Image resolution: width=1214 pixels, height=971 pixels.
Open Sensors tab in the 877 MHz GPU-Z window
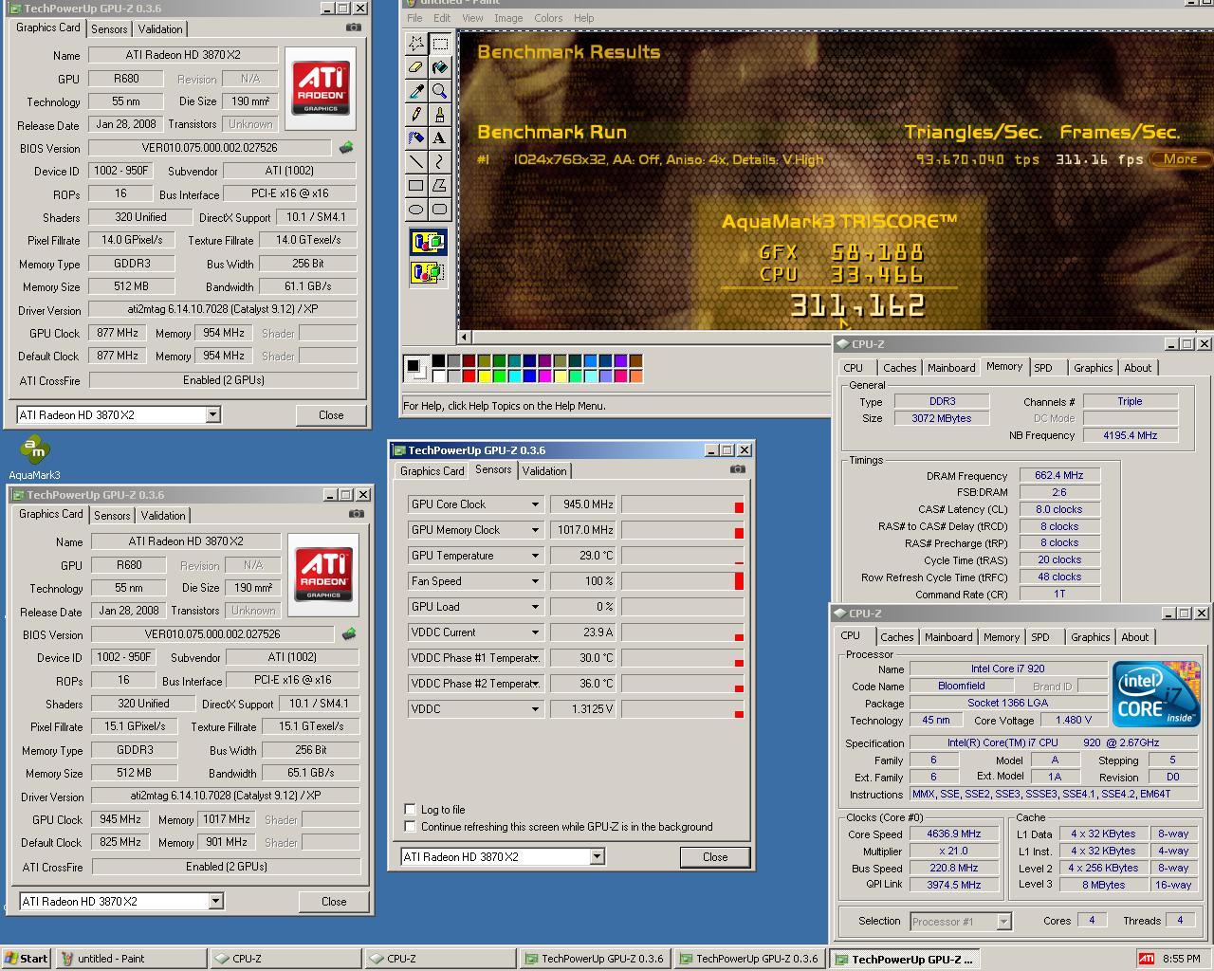coord(109,29)
